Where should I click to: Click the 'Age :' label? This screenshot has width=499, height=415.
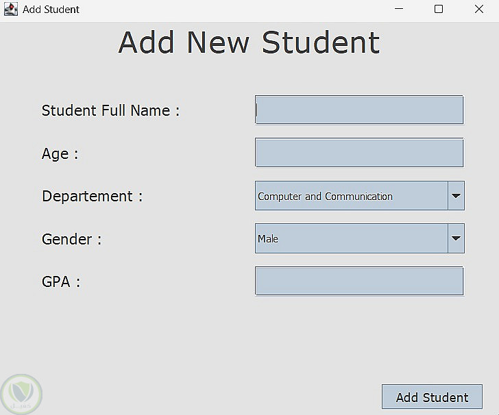click(60, 154)
